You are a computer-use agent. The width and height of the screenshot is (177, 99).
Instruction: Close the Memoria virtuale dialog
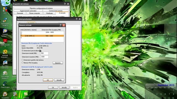(x=64, y=25)
